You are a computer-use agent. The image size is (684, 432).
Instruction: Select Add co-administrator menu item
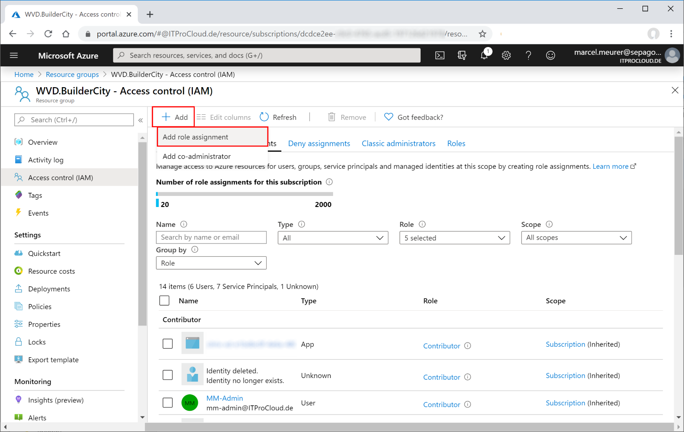coord(213,156)
